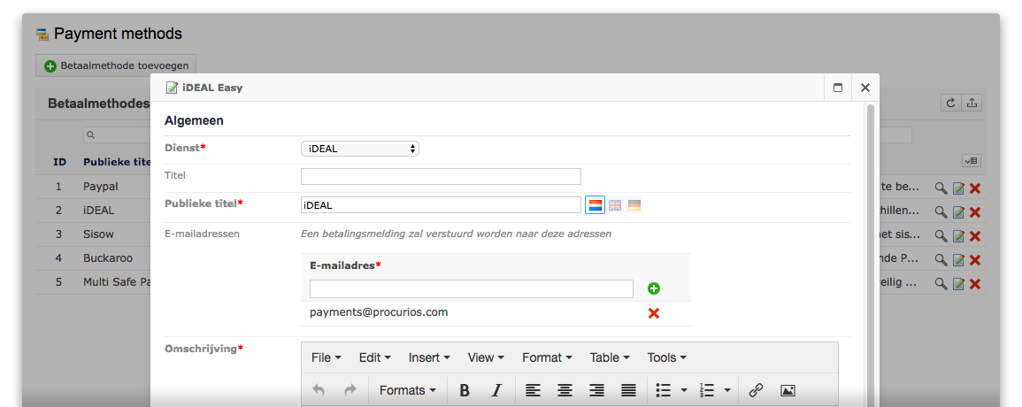1022x407 pixels.
Task: Delete the Buckaroo payment method
Action: (975, 259)
